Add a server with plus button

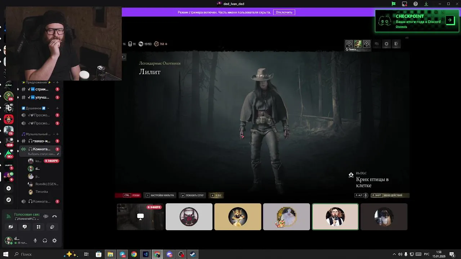coord(9,188)
